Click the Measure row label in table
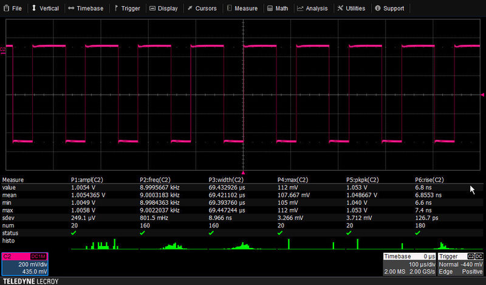This screenshot has width=486, height=285. click(x=13, y=180)
